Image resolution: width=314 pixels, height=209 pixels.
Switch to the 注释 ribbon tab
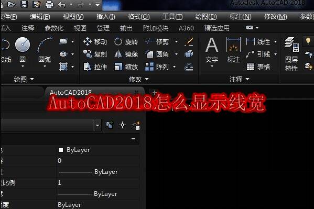point(28,28)
